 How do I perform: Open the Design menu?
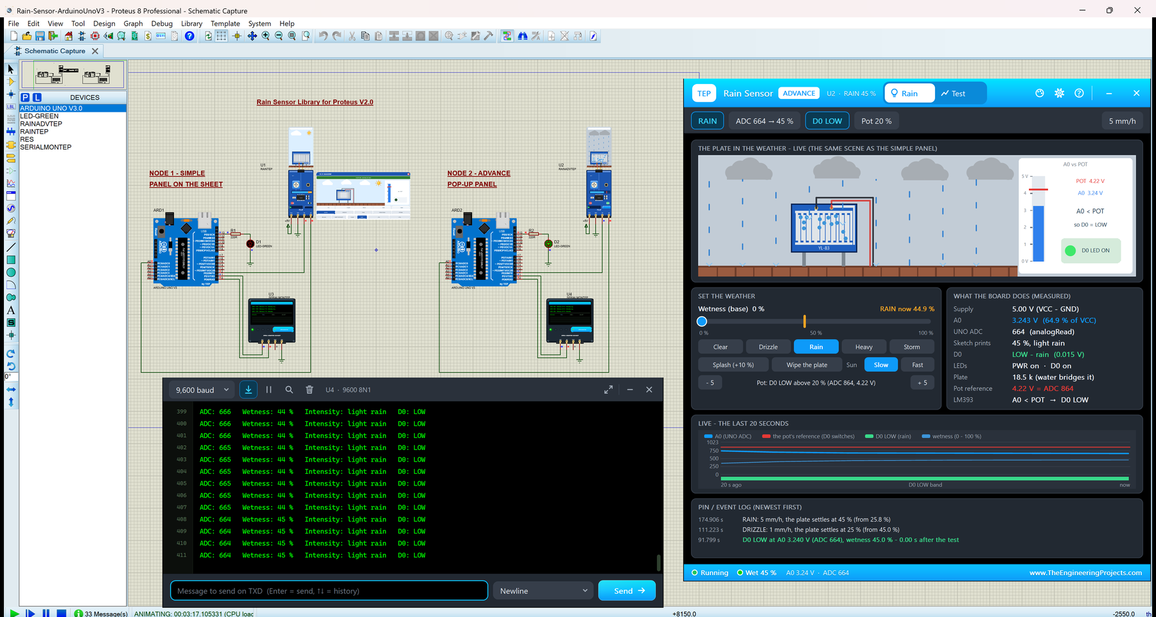click(104, 23)
